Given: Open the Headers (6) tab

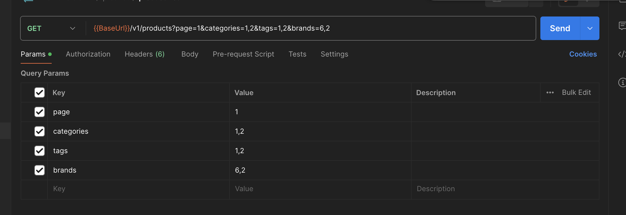Looking at the screenshot, I should point(145,54).
